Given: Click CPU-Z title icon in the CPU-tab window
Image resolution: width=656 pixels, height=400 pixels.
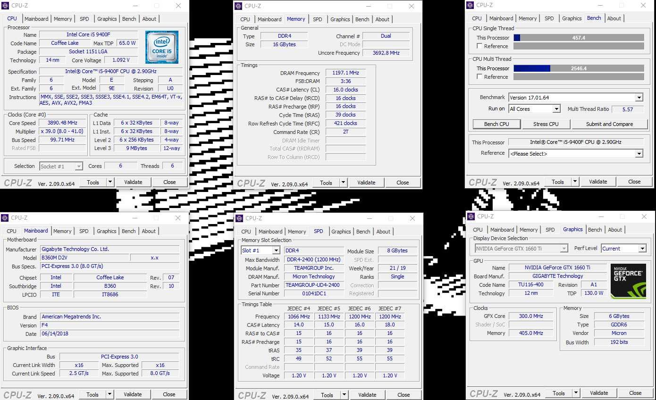Looking at the screenshot, I should pyautogui.click(x=5, y=6).
